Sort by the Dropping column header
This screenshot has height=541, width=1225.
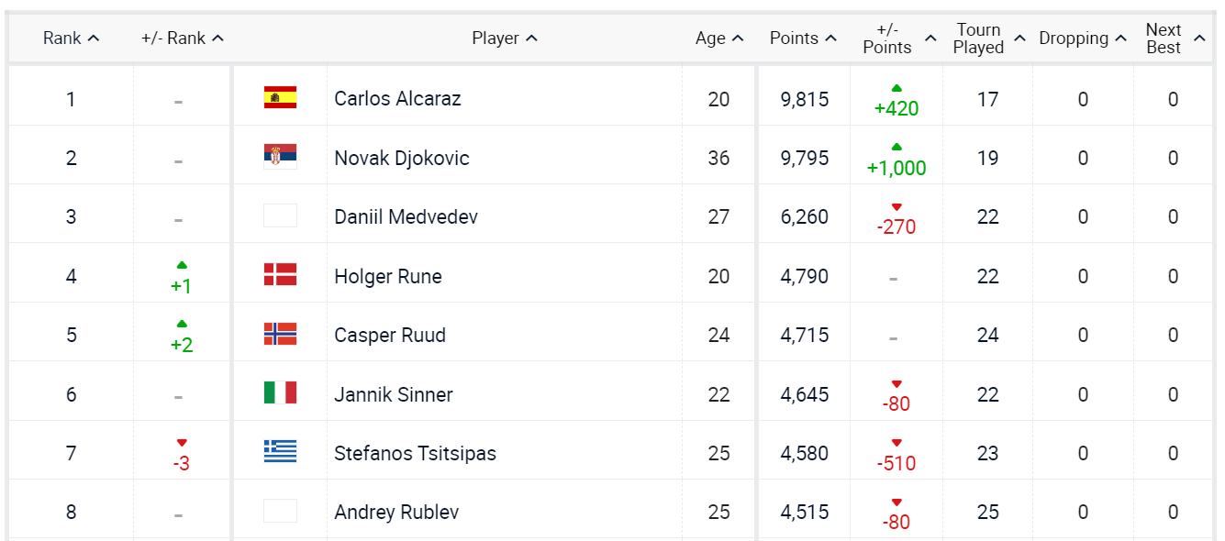pyautogui.click(x=1082, y=39)
